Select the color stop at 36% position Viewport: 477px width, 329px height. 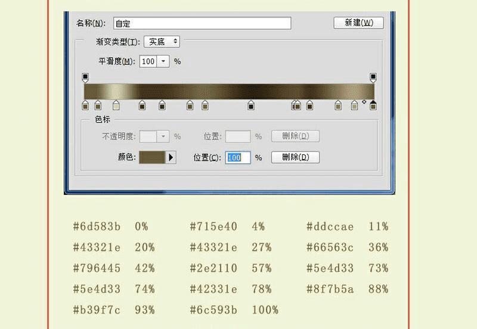(190, 105)
